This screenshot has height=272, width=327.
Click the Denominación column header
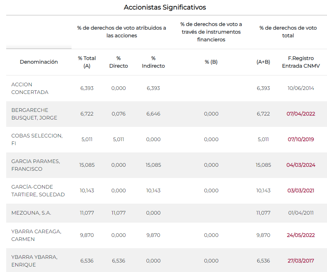click(x=39, y=62)
